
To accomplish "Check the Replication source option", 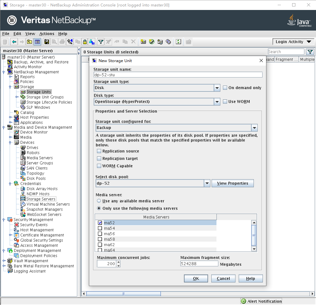I will pos(99,151).
